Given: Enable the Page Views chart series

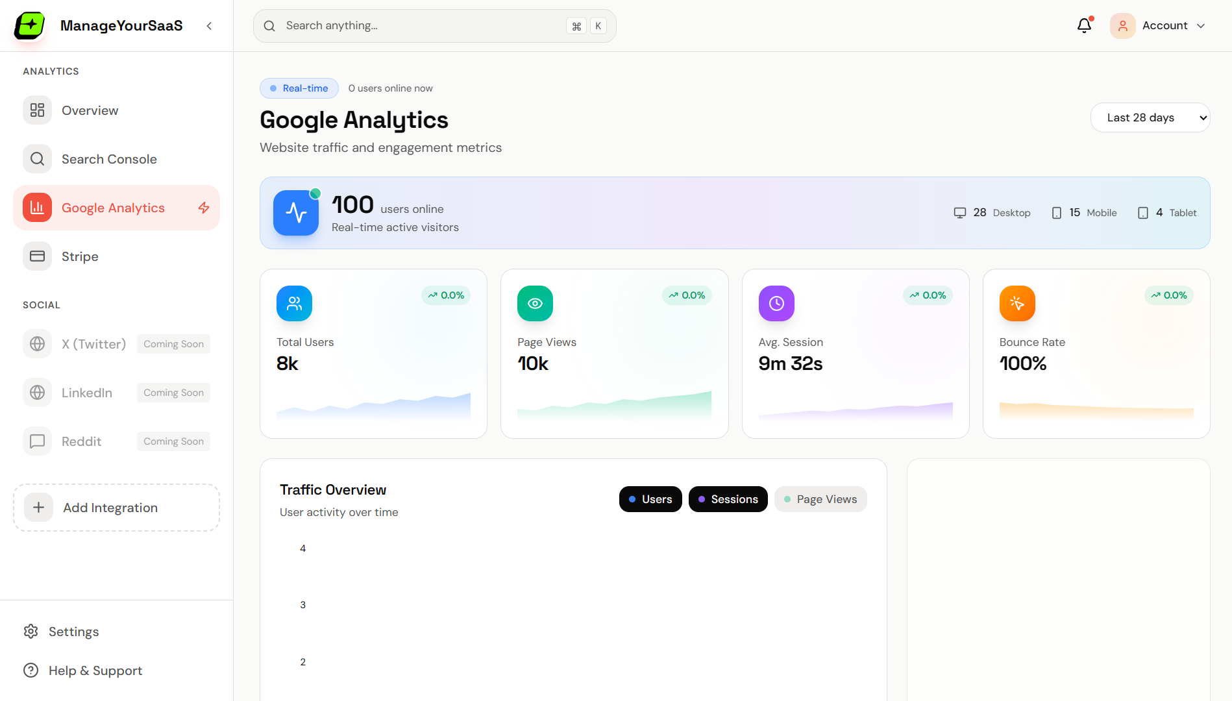Looking at the screenshot, I should tap(820, 498).
